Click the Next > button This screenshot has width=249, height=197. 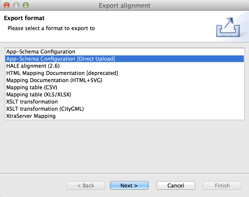click(x=129, y=185)
